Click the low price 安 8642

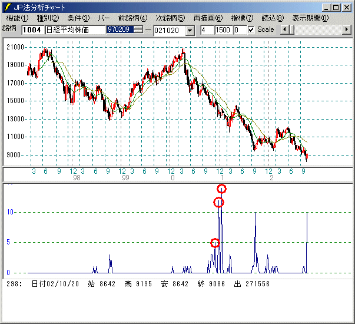(175, 284)
